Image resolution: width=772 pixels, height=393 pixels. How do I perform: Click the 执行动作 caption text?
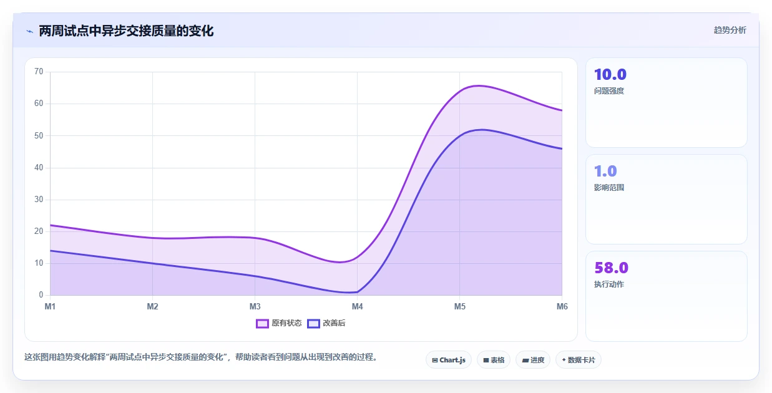click(x=609, y=284)
